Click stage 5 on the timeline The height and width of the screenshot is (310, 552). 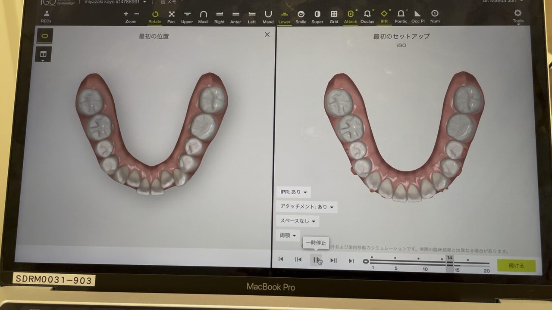tap(395, 269)
